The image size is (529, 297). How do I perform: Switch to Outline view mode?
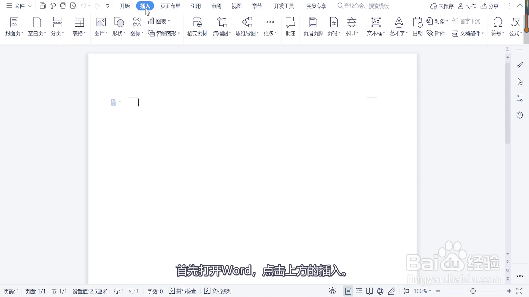[x=359, y=291]
